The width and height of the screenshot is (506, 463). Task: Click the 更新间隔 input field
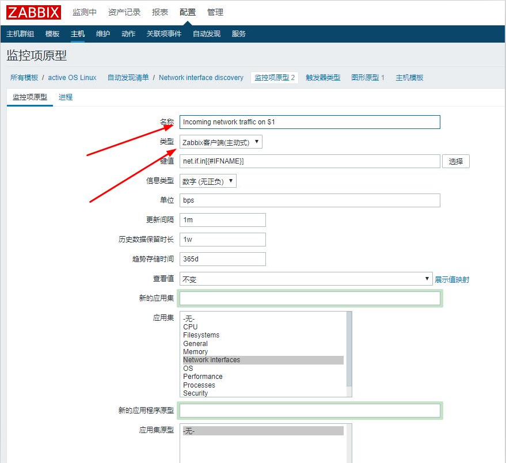[x=223, y=220]
